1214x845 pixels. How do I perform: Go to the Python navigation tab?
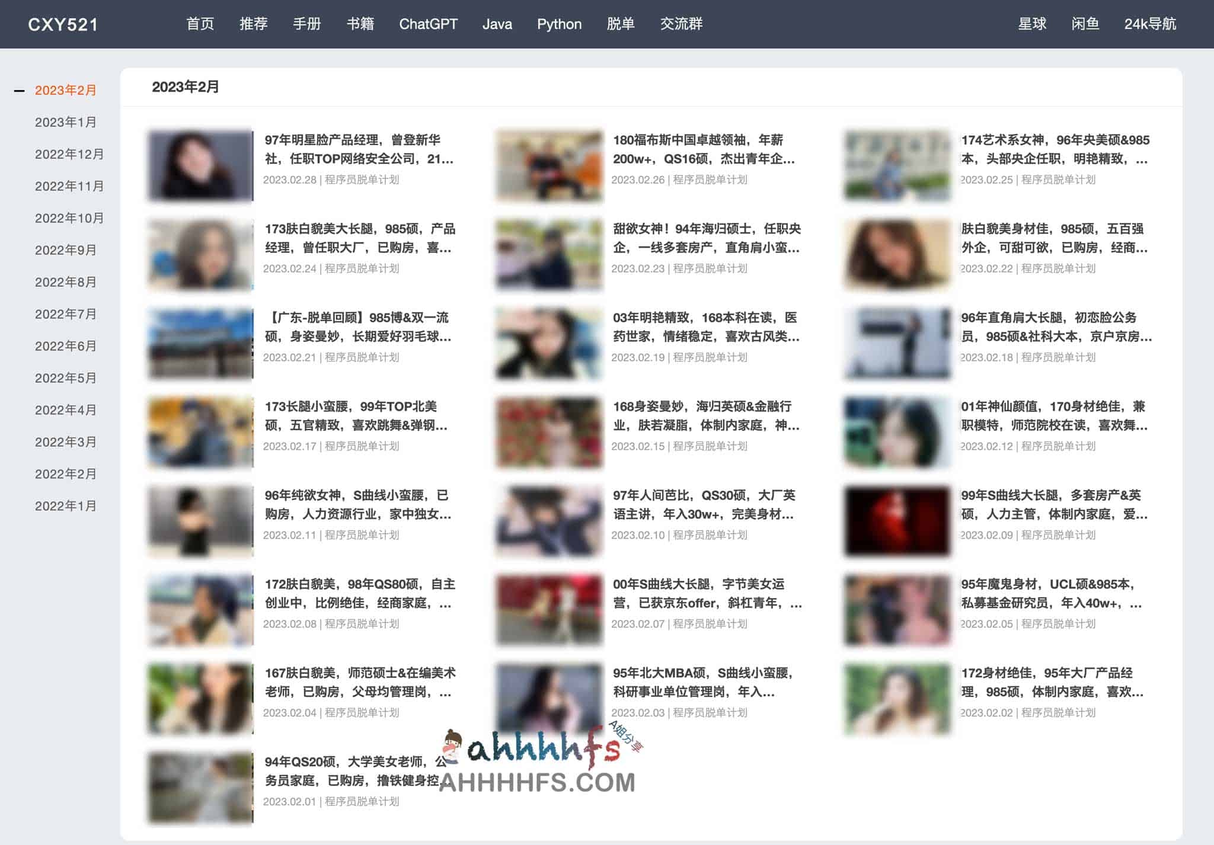pos(559,24)
